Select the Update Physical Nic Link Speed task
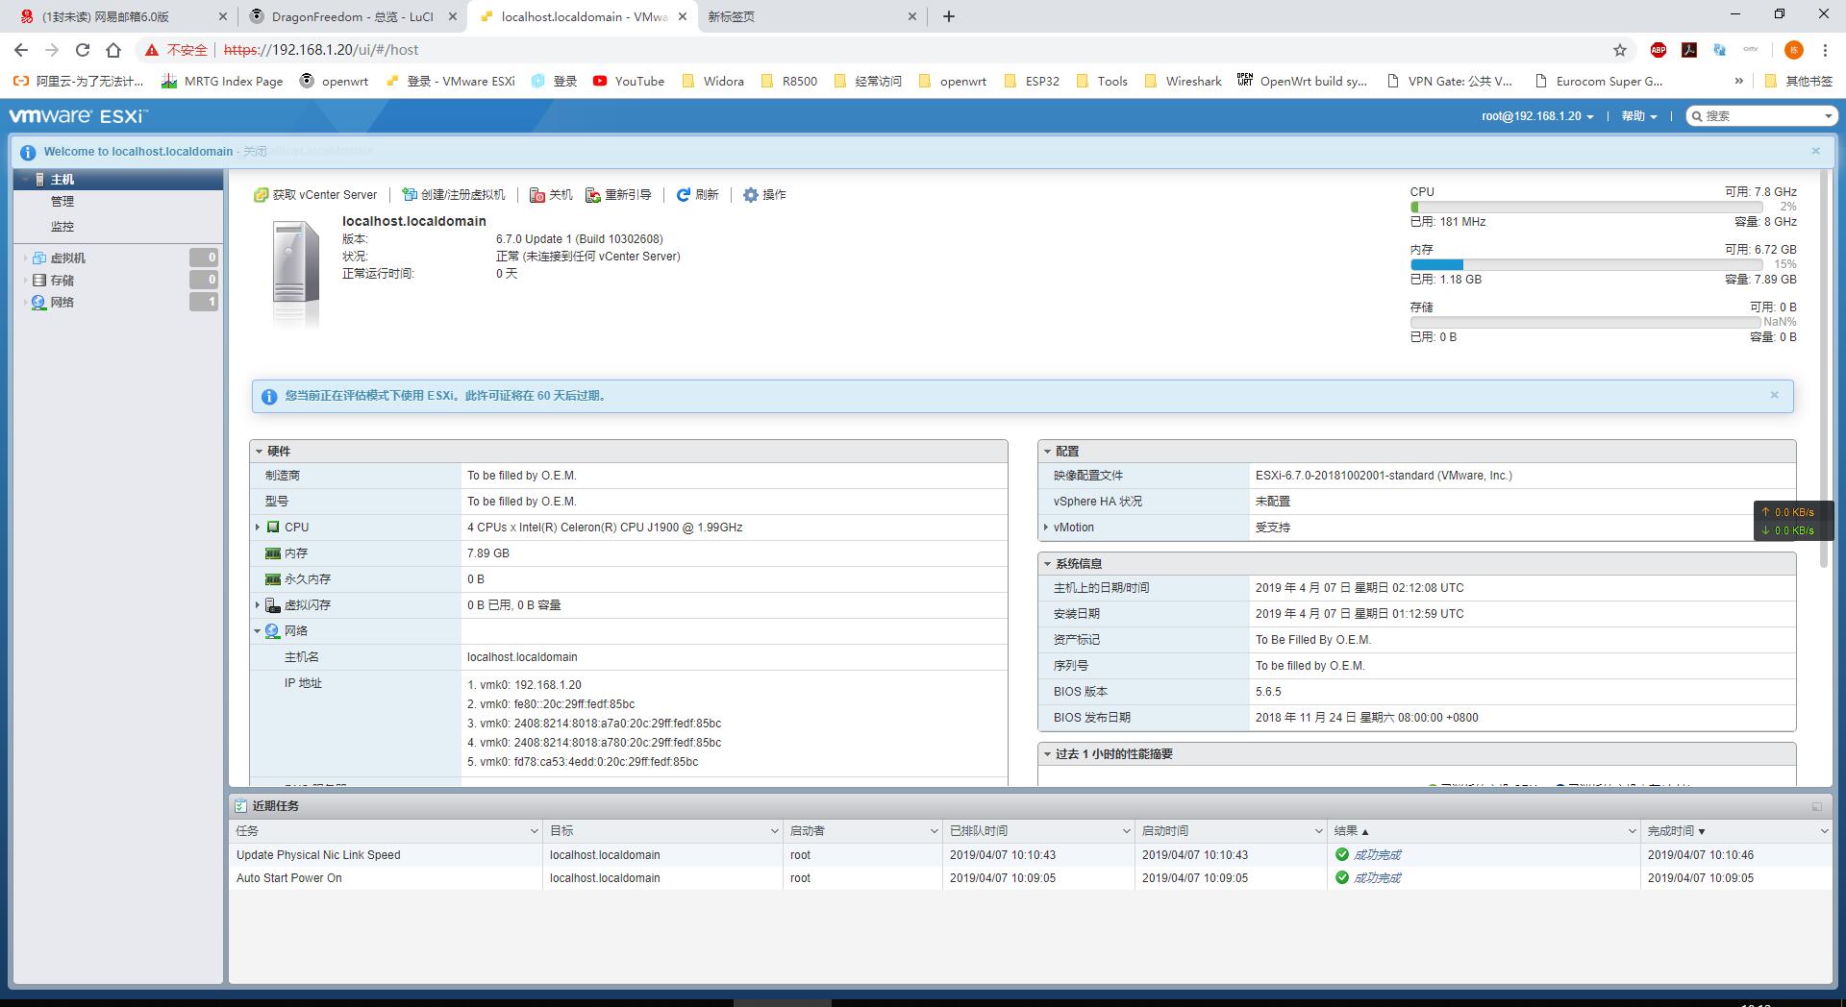Screen dimensions: 1846x1007 [x=318, y=855]
